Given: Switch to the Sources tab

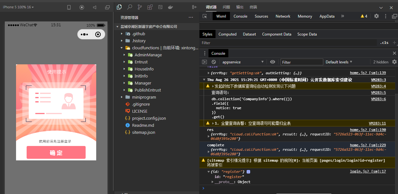Looking at the screenshot, I should pos(261,16).
